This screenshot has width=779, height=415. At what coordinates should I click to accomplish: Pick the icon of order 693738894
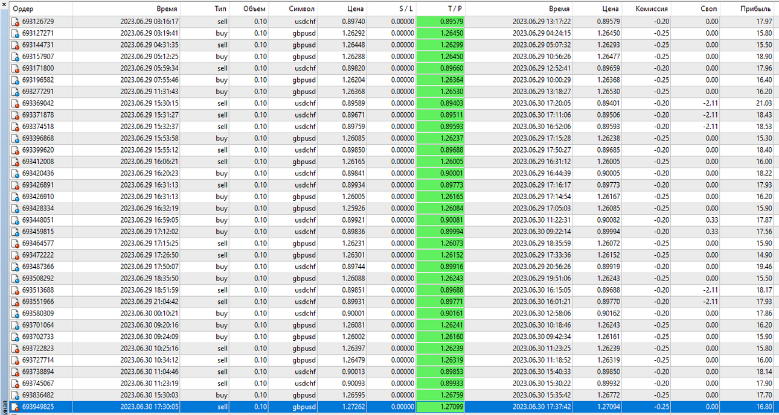(16, 372)
